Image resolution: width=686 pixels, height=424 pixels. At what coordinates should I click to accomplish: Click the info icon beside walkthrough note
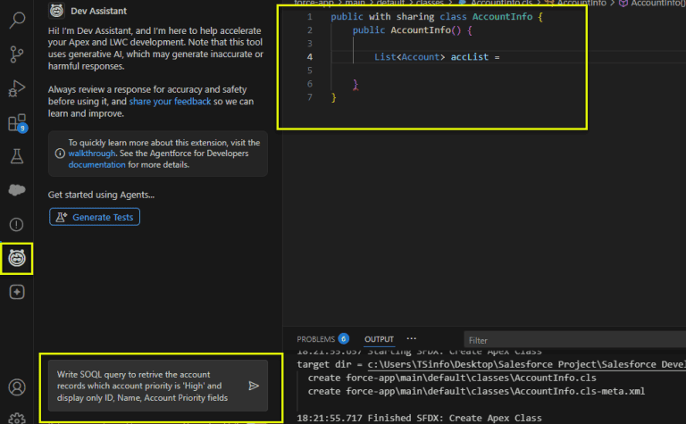[60, 154]
